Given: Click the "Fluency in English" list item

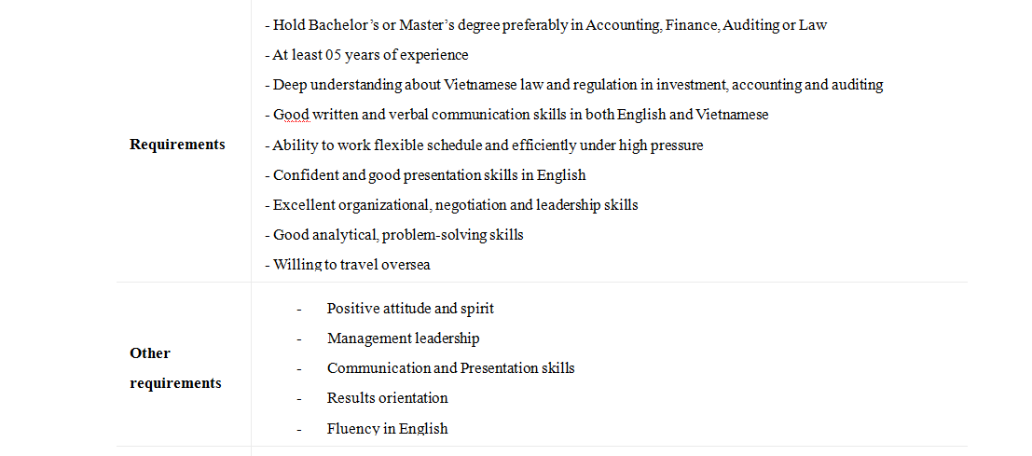Looking at the screenshot, I should (x=387, y=429).
